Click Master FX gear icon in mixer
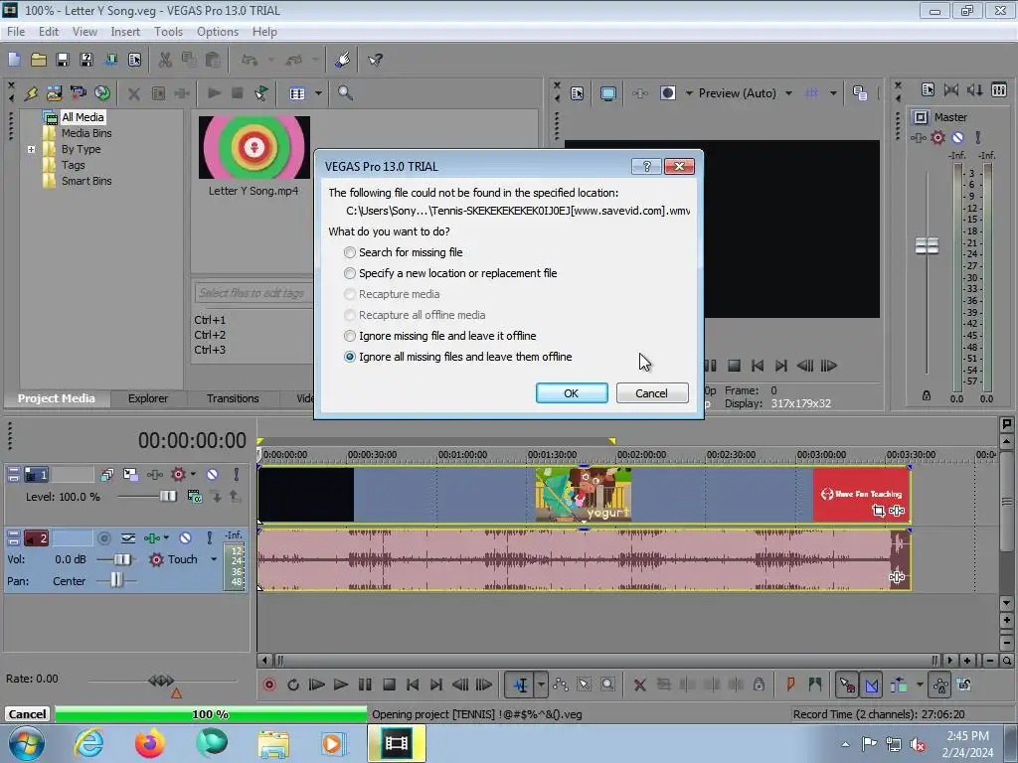The image size is (1018, 763). tap(937, 137)
